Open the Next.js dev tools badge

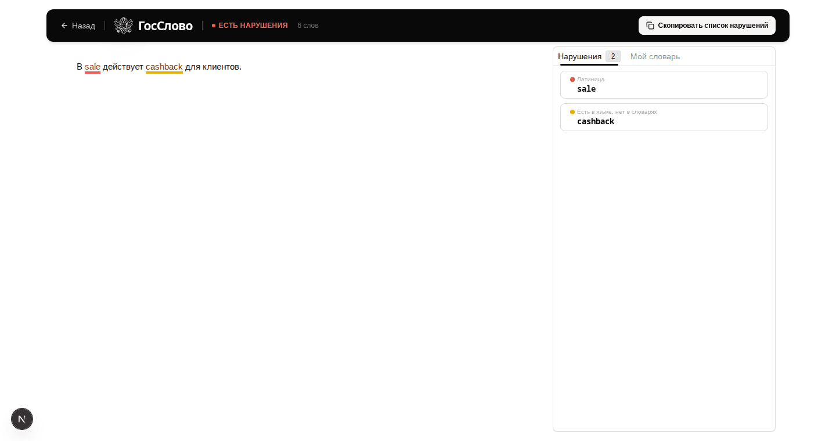[x=22, y=419]
